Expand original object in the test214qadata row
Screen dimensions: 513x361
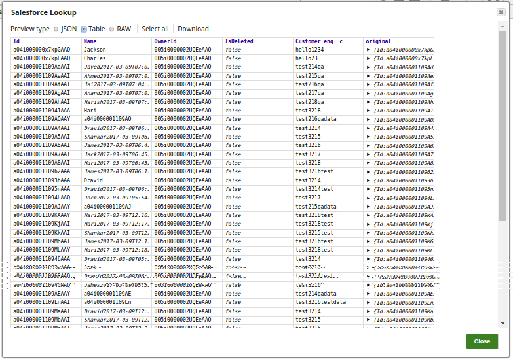click(368, 294)
